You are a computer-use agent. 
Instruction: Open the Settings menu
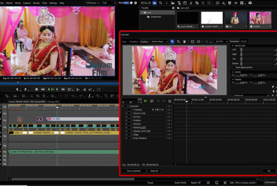[53, 3]
